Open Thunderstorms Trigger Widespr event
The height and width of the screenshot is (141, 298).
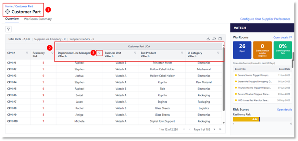tap(255, 88)
